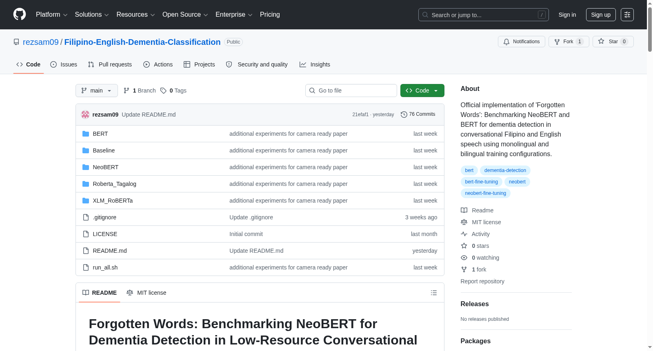The image size is (653, 351).
Task: Switch to the Actions tab
Action: [x=158, y=64]
